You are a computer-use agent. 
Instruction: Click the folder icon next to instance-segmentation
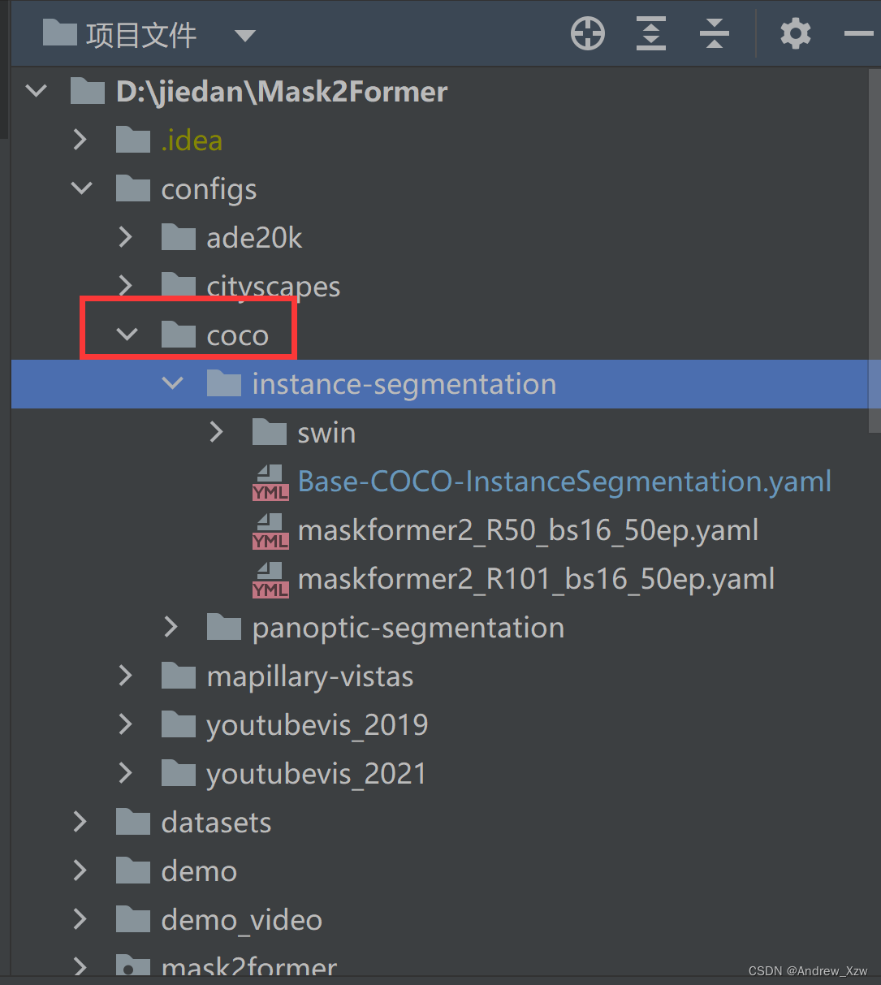[x=223, y=383]
